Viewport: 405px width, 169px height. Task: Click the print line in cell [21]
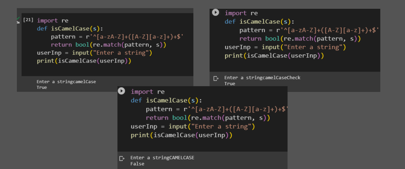tap(84, 61)
